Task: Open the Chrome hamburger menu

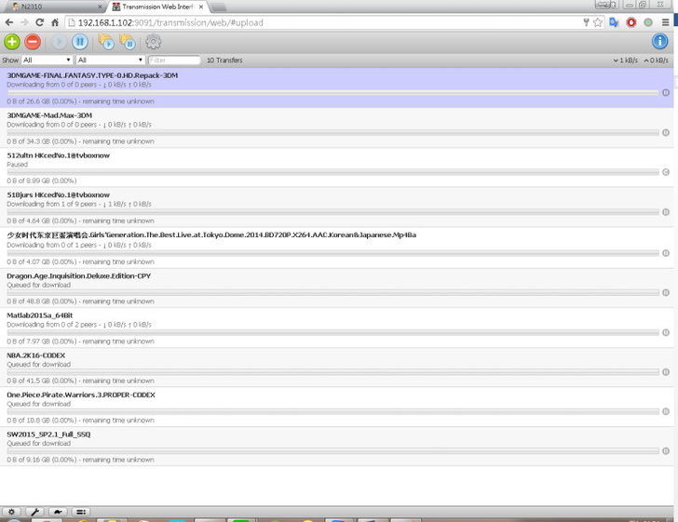Action: (666, 22)
